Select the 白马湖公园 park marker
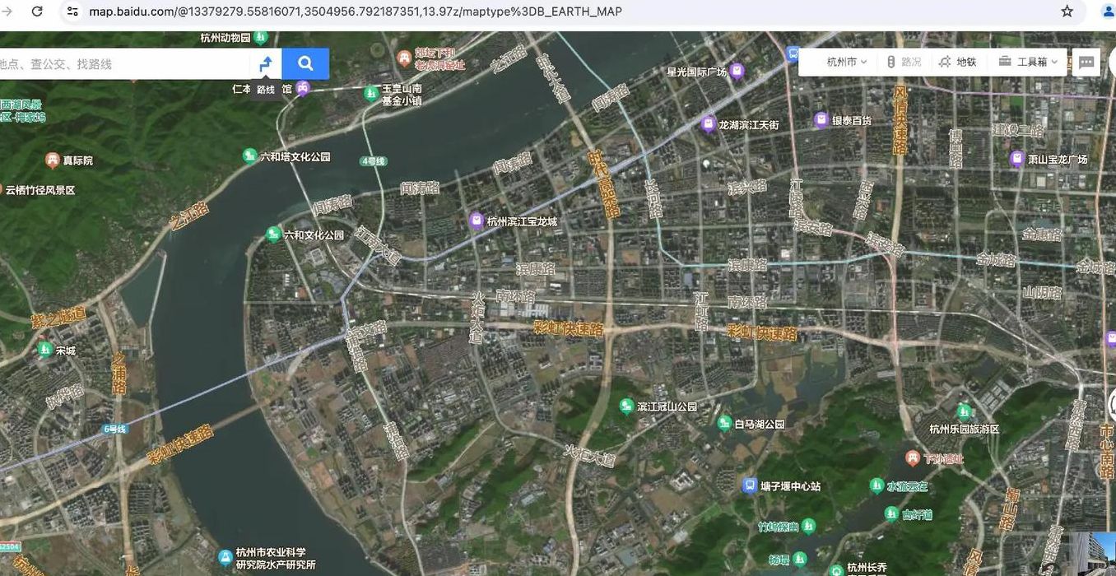Screen dimensions: 1116x576 724,423
